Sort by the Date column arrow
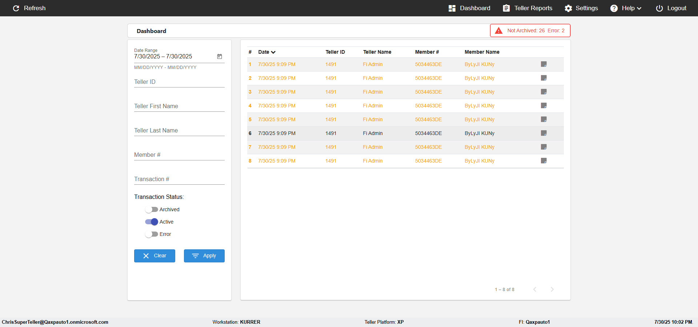This screenshot has height=327, width=698. point(273,52)
